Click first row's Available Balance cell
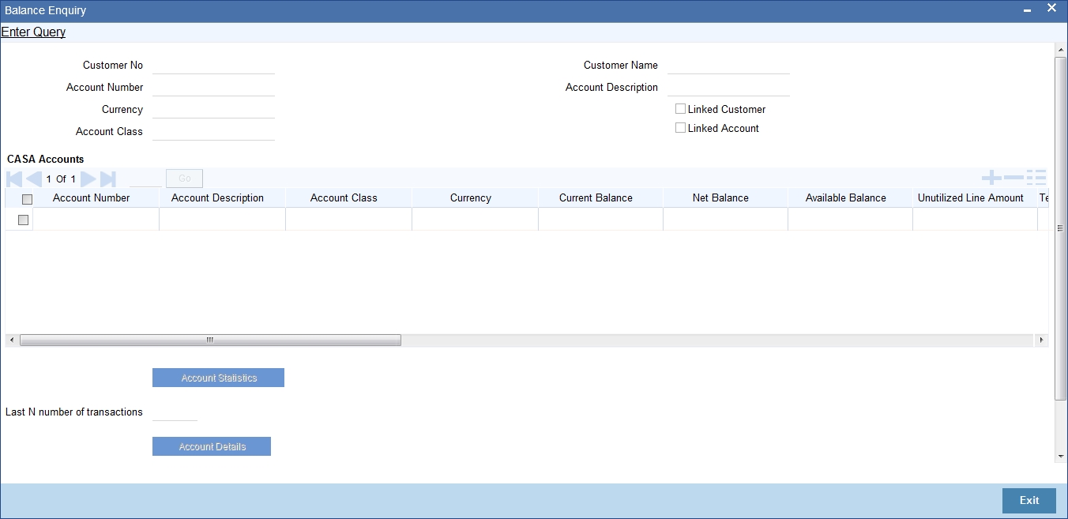This screenshot has height=519, width=1068. coord(850,220)
